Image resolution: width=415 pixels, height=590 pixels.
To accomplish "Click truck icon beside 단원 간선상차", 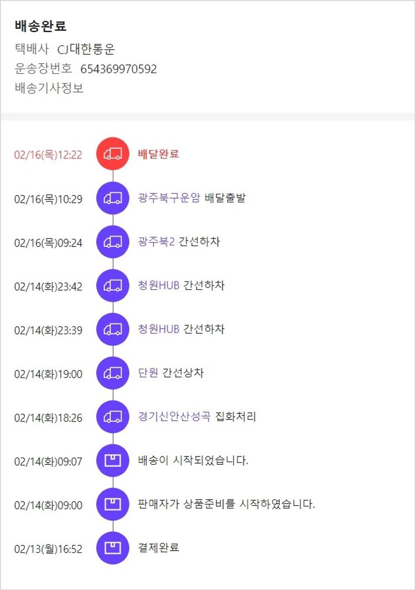I will point(113,373).
